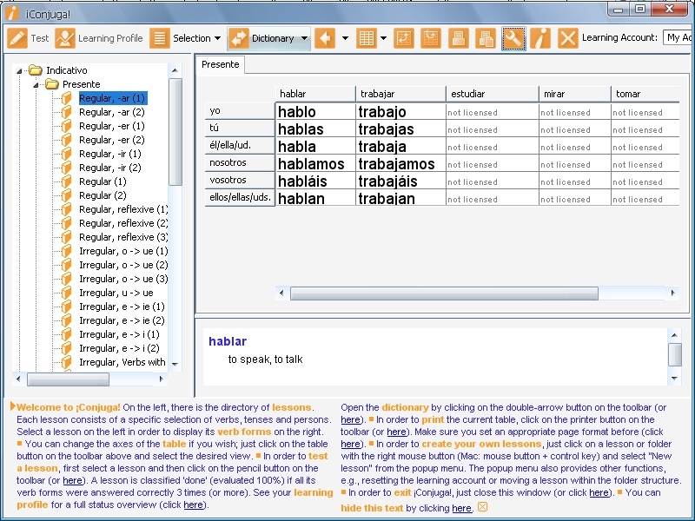Select lesson Regular, reflexive (1)
Image resolution: width=695 pixels, height=521 pixels.
point(123,209)
